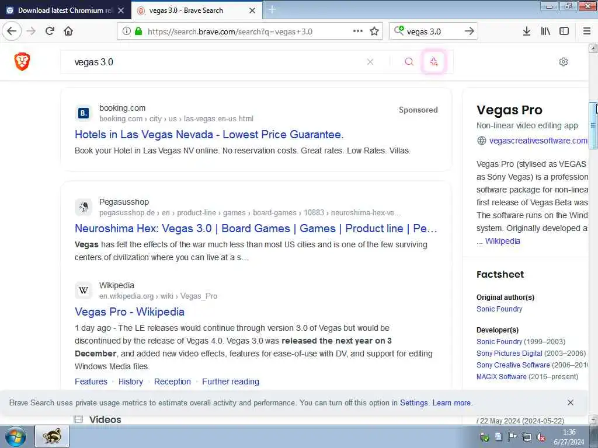Click the raccoon taskbar application
This screenshot has width=598, height=448.
[x=52, y=436]
